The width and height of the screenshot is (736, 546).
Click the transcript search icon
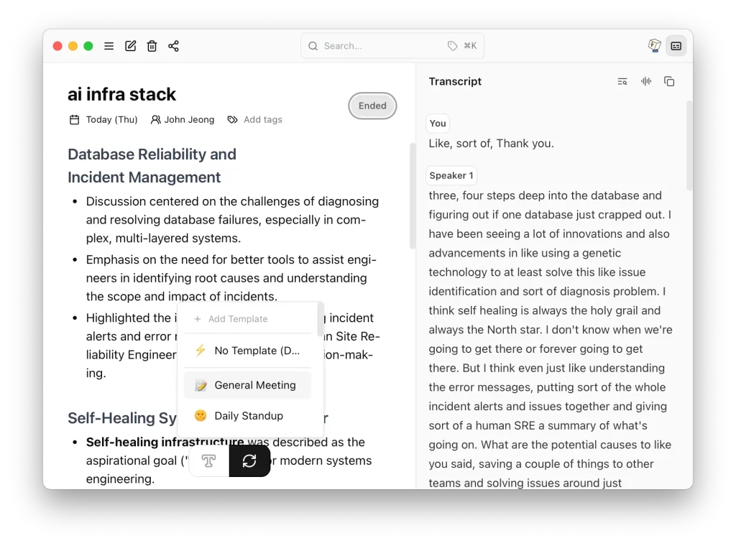tap(622, 81)
